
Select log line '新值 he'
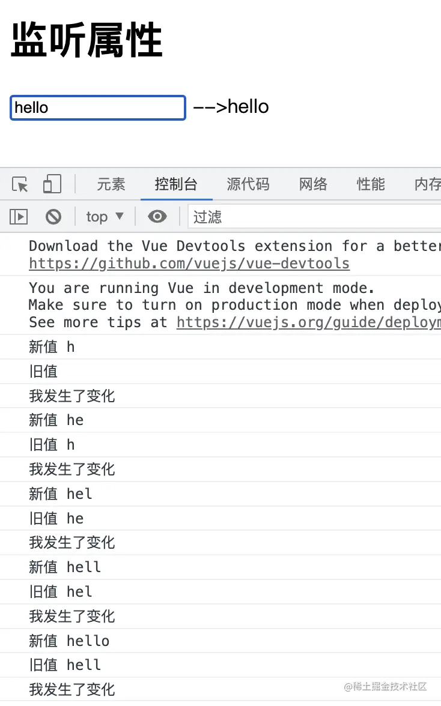pos(56,420)
